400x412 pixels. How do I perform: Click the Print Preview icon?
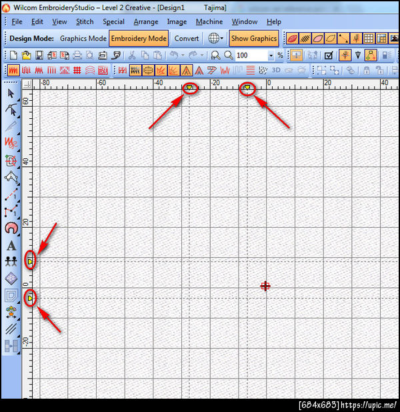coord(90,55)
